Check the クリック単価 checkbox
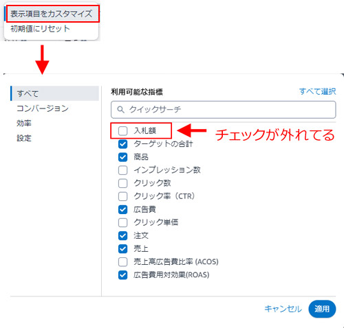The image size is (344, 328). [123, 222]
